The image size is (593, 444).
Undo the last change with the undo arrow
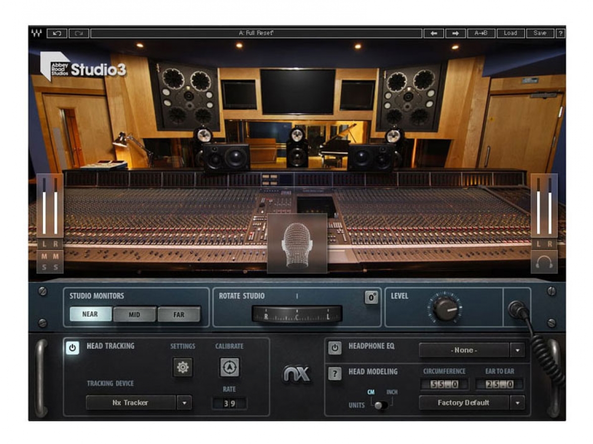(x=57, y=33)
